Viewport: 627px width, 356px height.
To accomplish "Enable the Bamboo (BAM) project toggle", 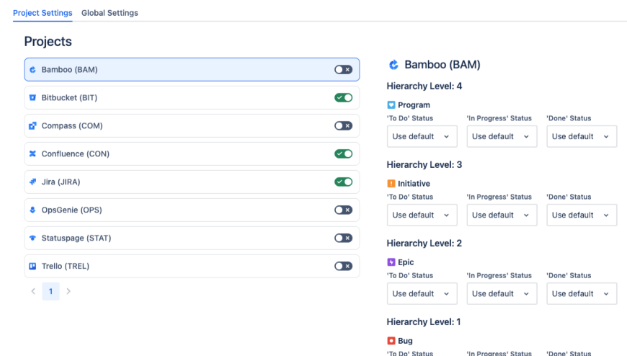I will 343,70.
